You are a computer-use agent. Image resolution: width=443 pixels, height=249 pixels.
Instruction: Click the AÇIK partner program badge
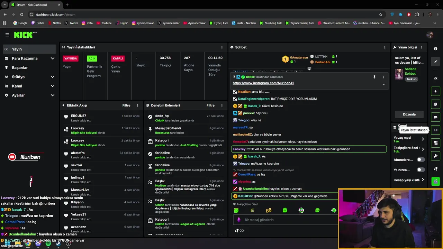(x=92, y=58)
